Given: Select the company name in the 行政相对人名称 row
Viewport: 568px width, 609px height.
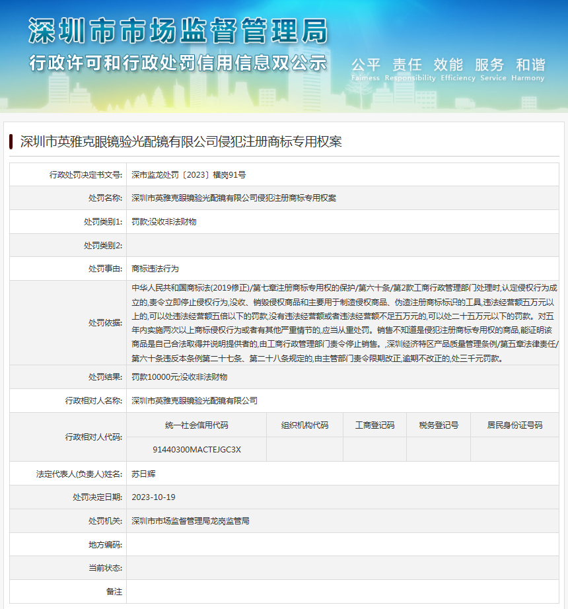Looking at the screenshot, I should point(195,401).
